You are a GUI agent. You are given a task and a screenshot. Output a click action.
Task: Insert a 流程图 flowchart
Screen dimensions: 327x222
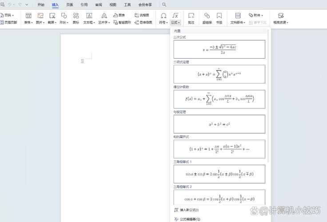coord(142,15)
